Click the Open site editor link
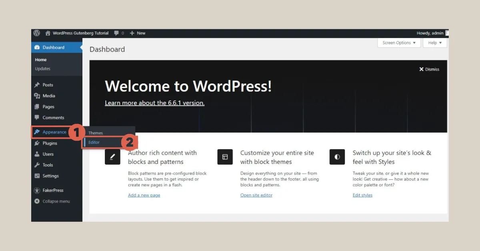Screen dimensions: 480x251 256,195
